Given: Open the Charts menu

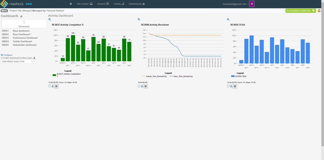Looking at the screenshot, I should pos(119,4).
